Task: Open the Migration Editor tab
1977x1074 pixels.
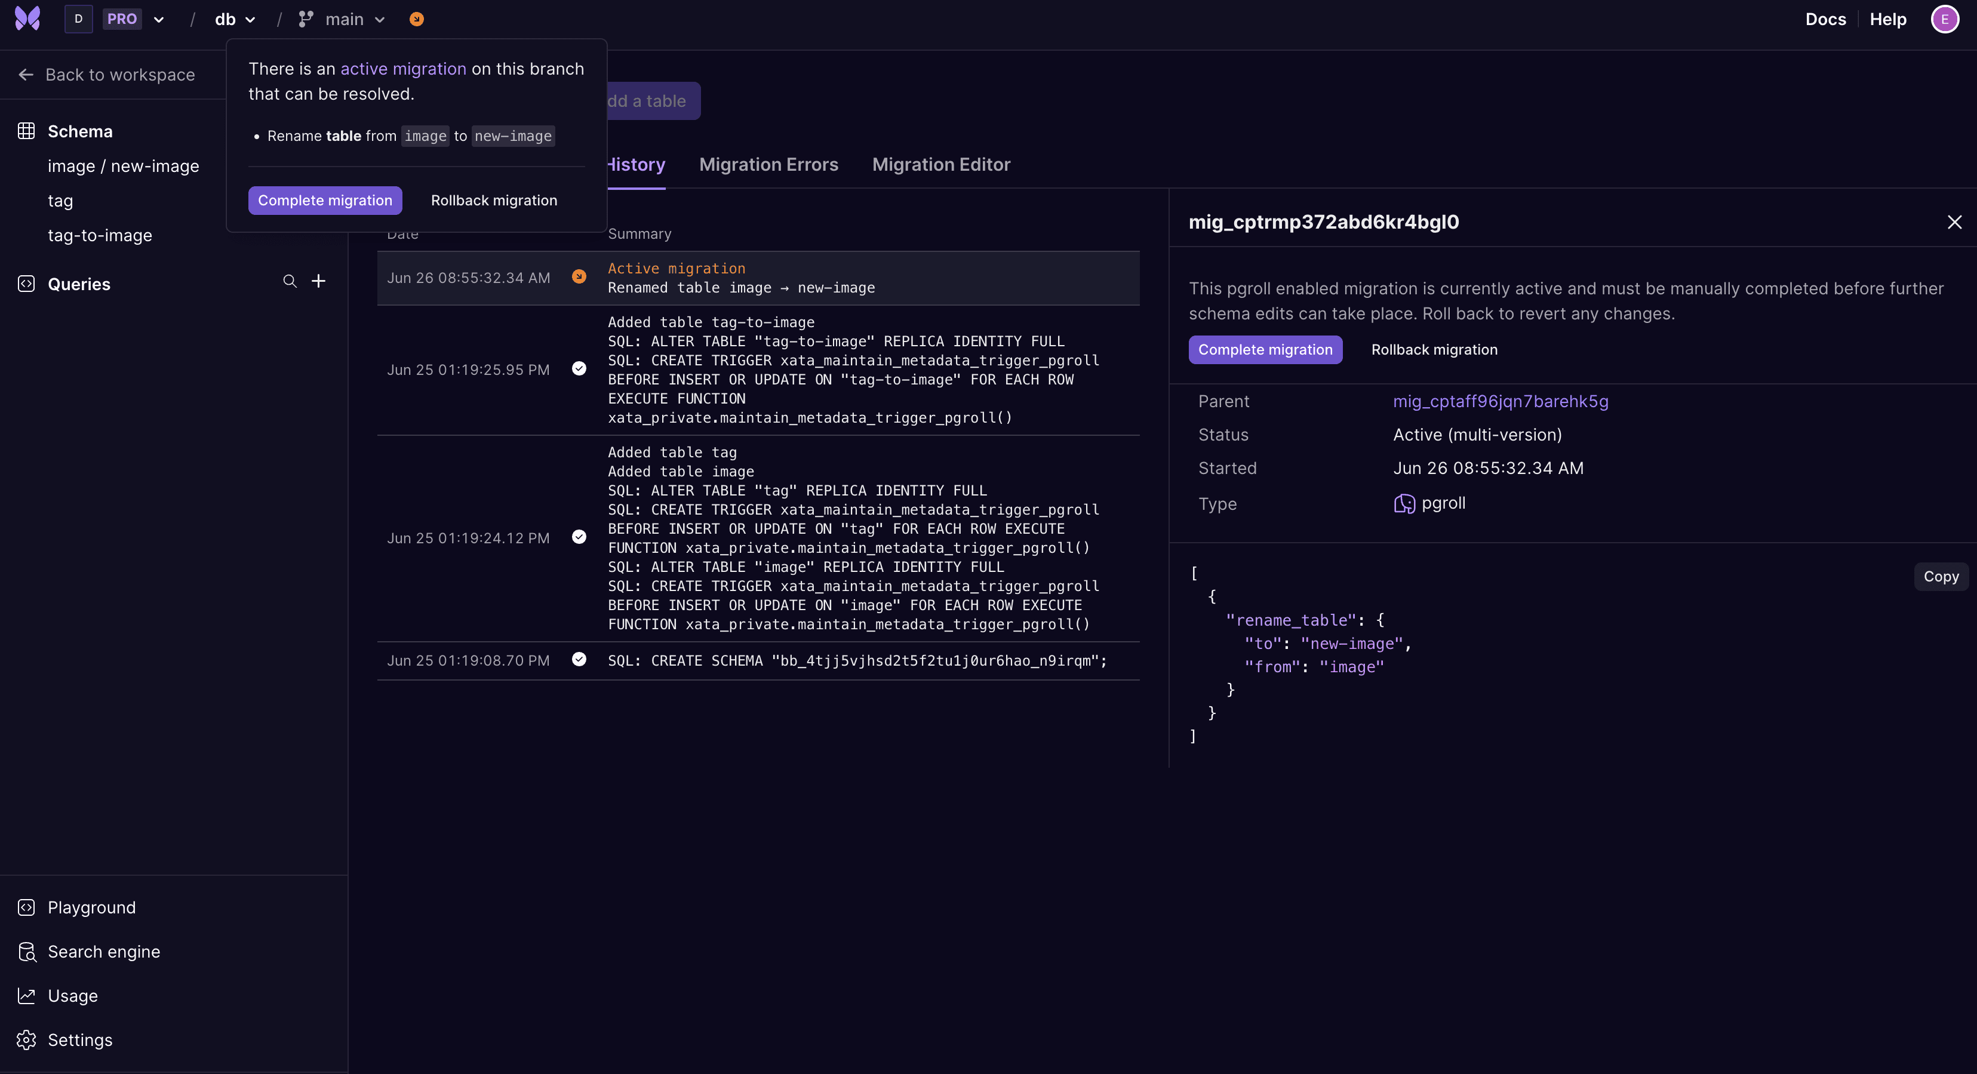Action: pyautogui.click(x=941, y=164)
